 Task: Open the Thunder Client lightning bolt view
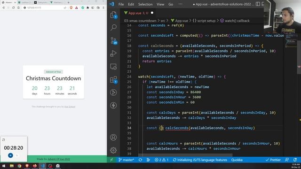point(113,105)
